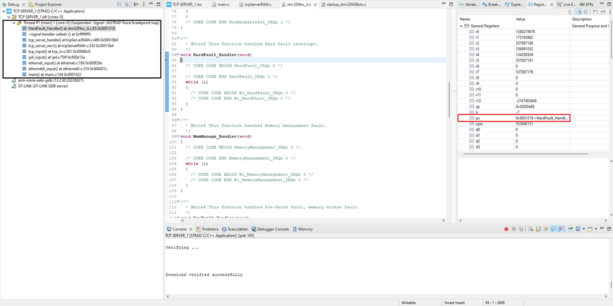This screenshot has height=306, width=613.
Task: Pin Registers view to debug context
Action: tap(603, 12)
